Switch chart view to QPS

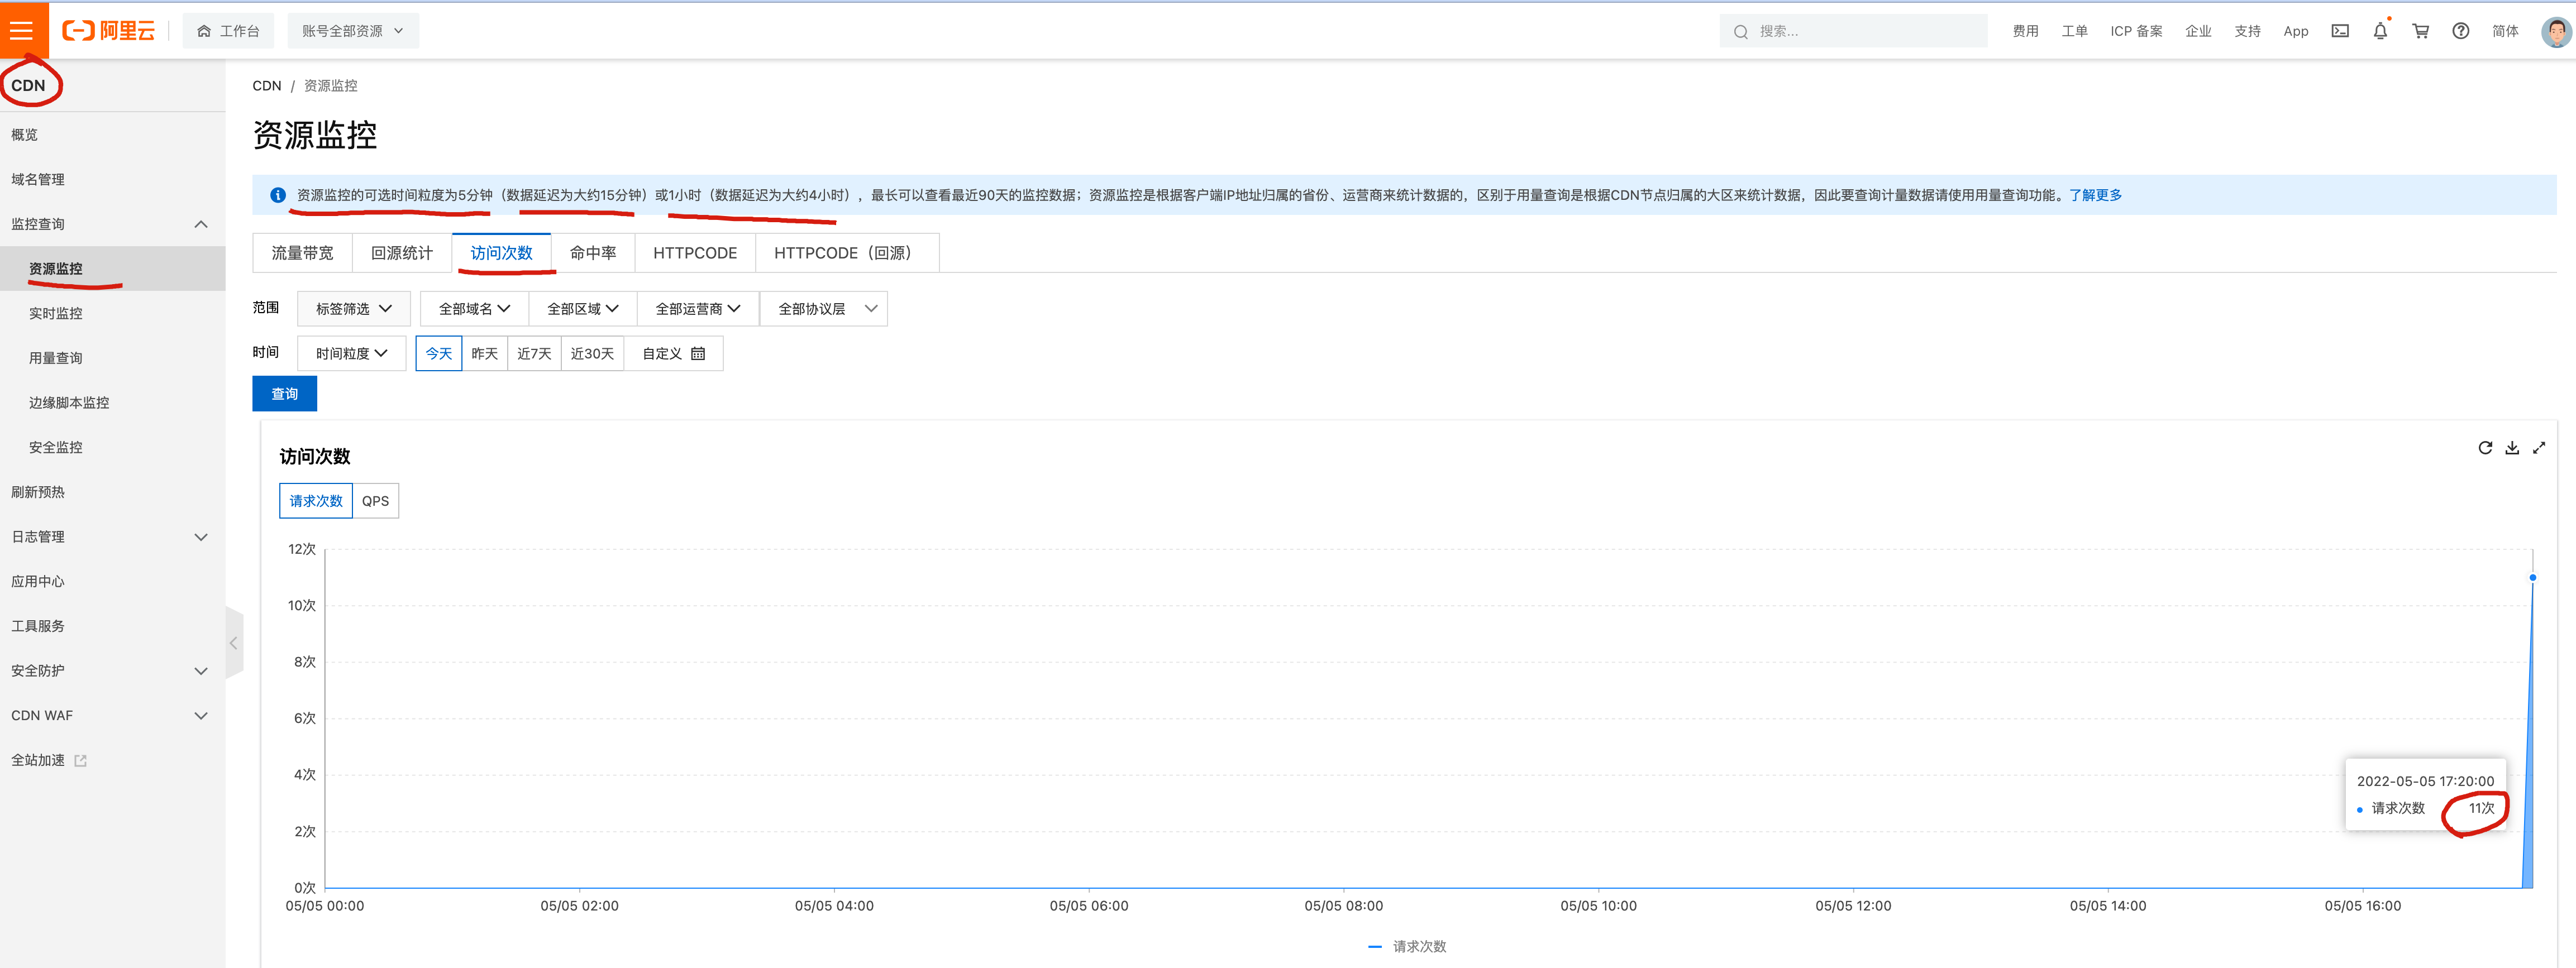tap(375, 501)
